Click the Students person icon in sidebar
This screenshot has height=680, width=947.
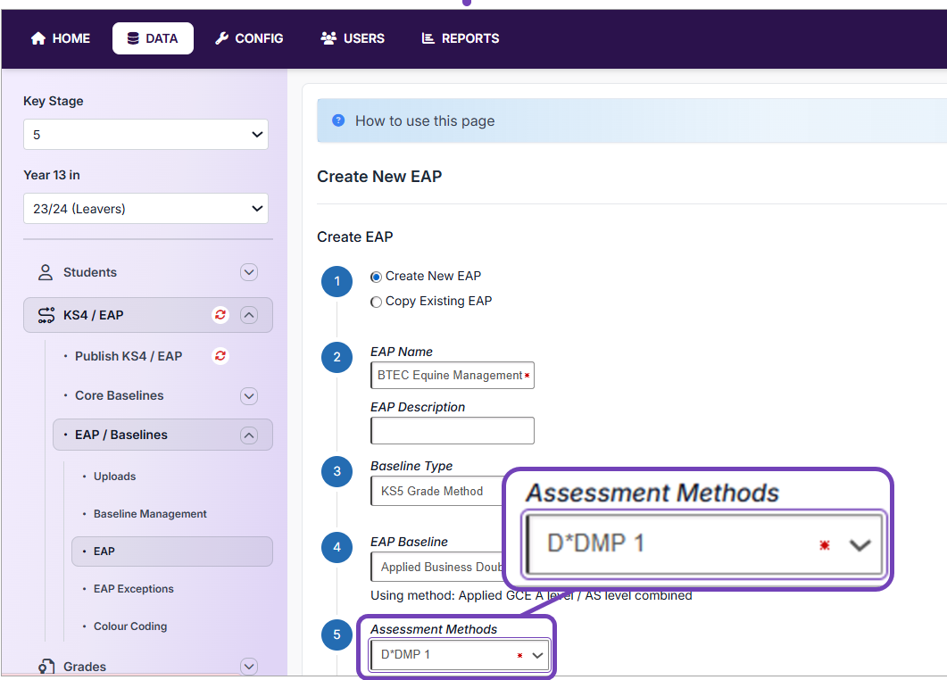click(x=45, y=272)
